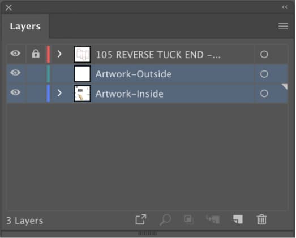Click the Artwork-Inside layer thumbnail
Screen dimensions: 296x238
point(82,94)
